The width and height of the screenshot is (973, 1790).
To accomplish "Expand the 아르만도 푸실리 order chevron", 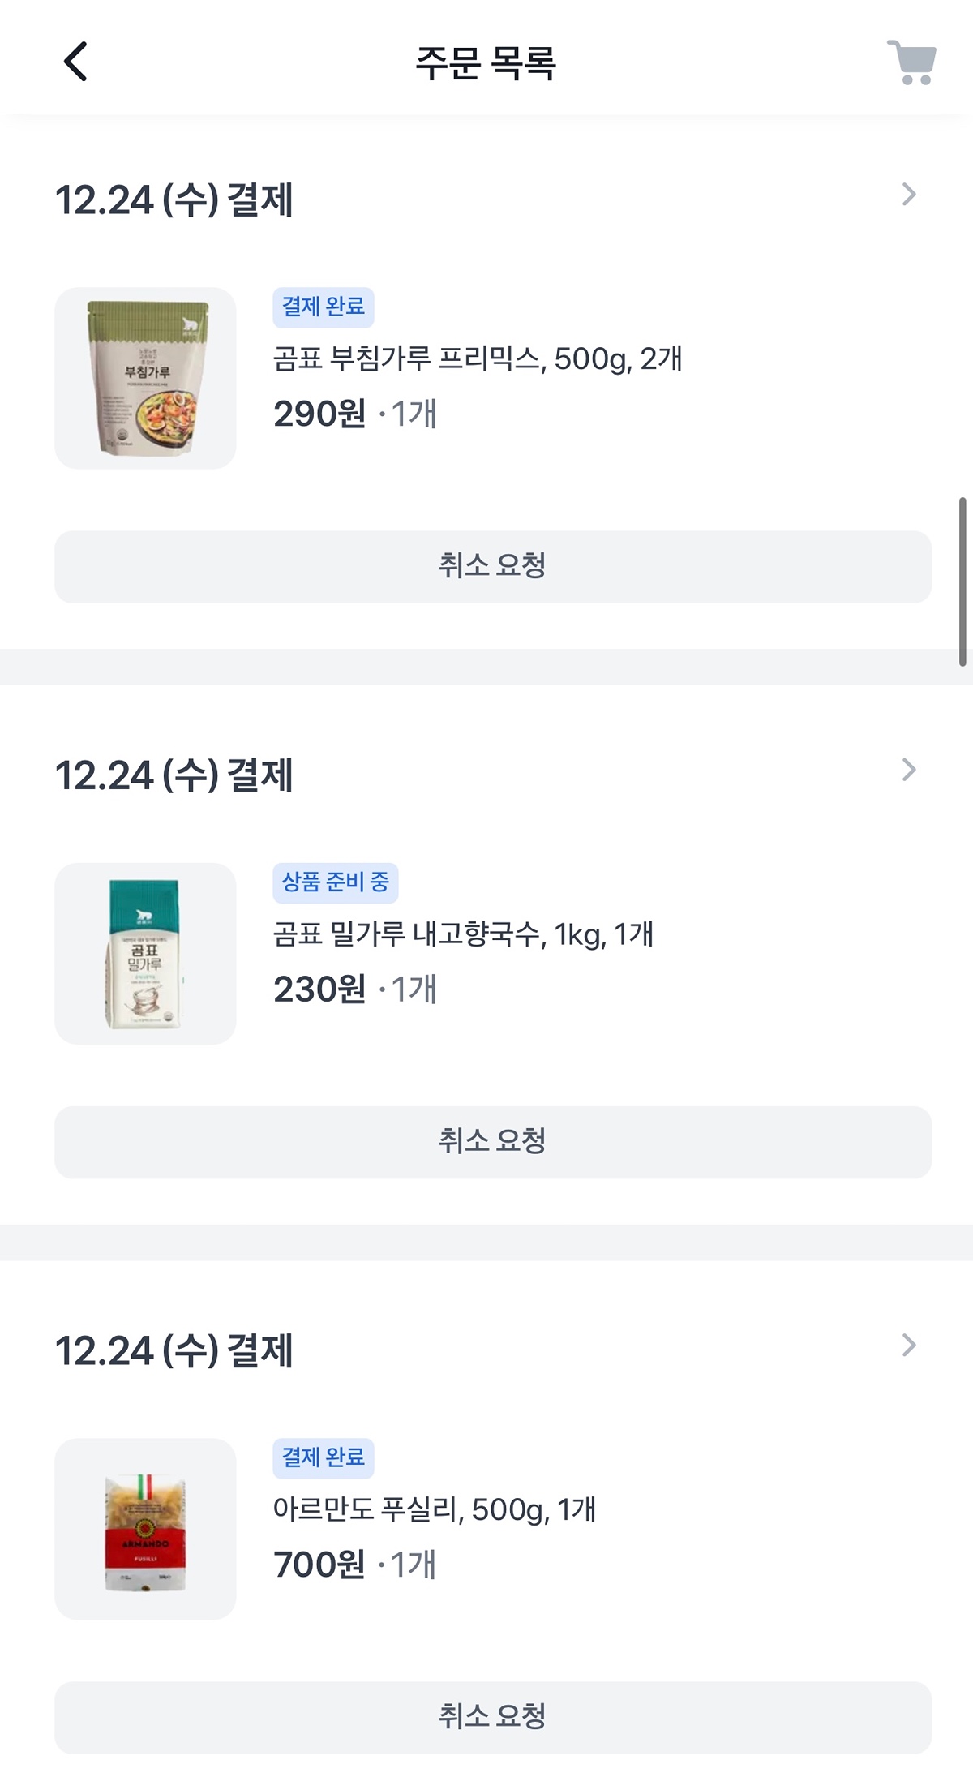I will click(908, 1346).
